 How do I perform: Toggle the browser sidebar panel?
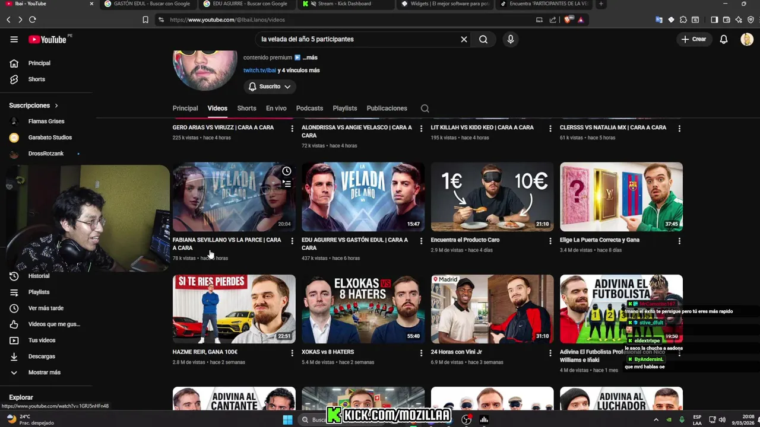(x=714, y=20)
